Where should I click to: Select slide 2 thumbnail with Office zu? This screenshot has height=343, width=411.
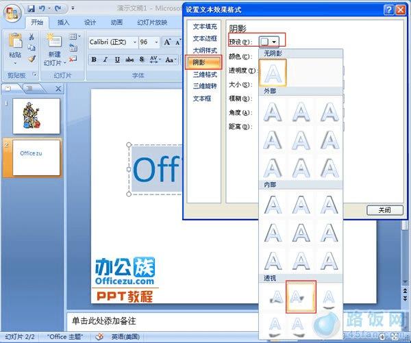point(36,157)
